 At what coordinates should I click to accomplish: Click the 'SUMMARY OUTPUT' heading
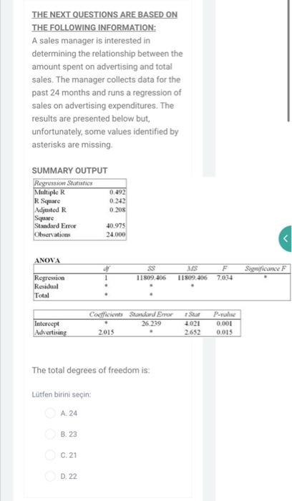tap(69, 170)
